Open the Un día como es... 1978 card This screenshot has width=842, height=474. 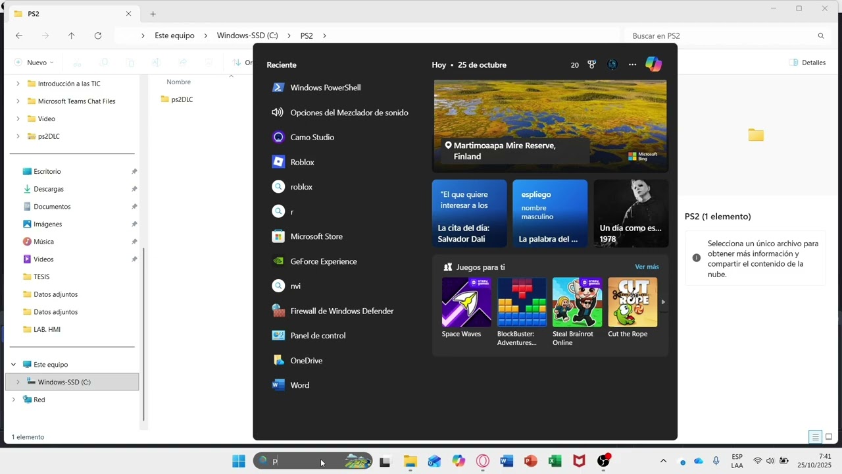pyautogui.click(x=631, y=213)
